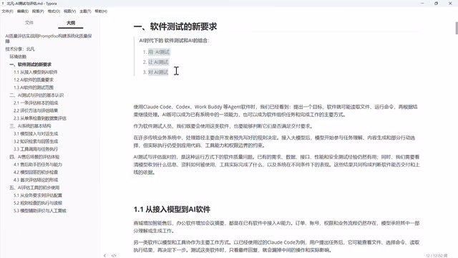
Task: Switch sidebar to 文件 tab
Action: point(29,23)
